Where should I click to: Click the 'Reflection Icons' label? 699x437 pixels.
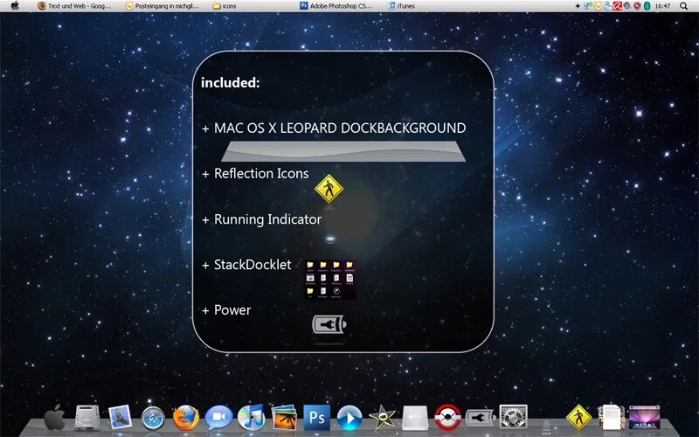coord(261,173)
